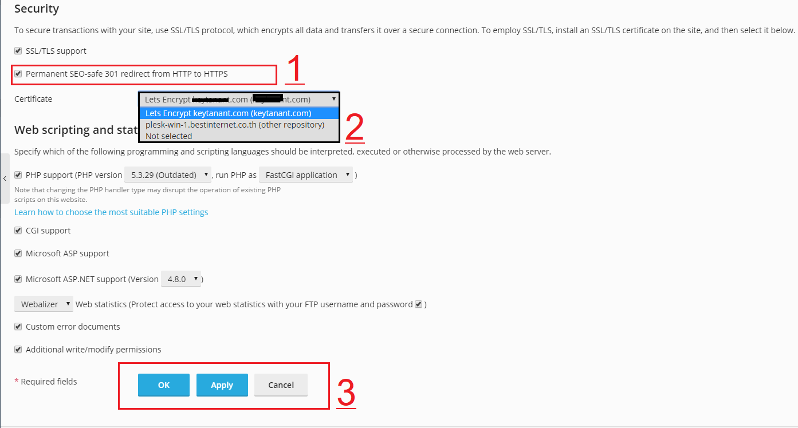Open the ASP.NET version 4.8.0 dropdown
The width and height of the screenshot is (798, 428).
(x=181, y=279)
